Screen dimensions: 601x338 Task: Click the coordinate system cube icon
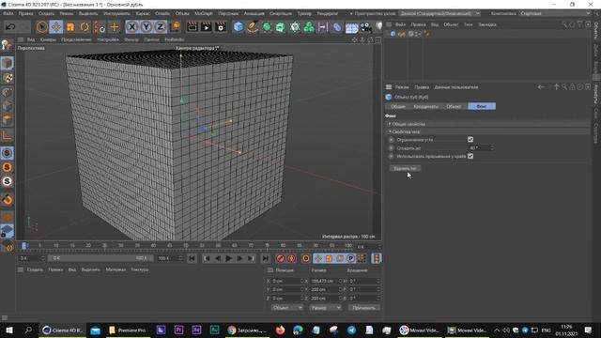[x=175, y=27]
